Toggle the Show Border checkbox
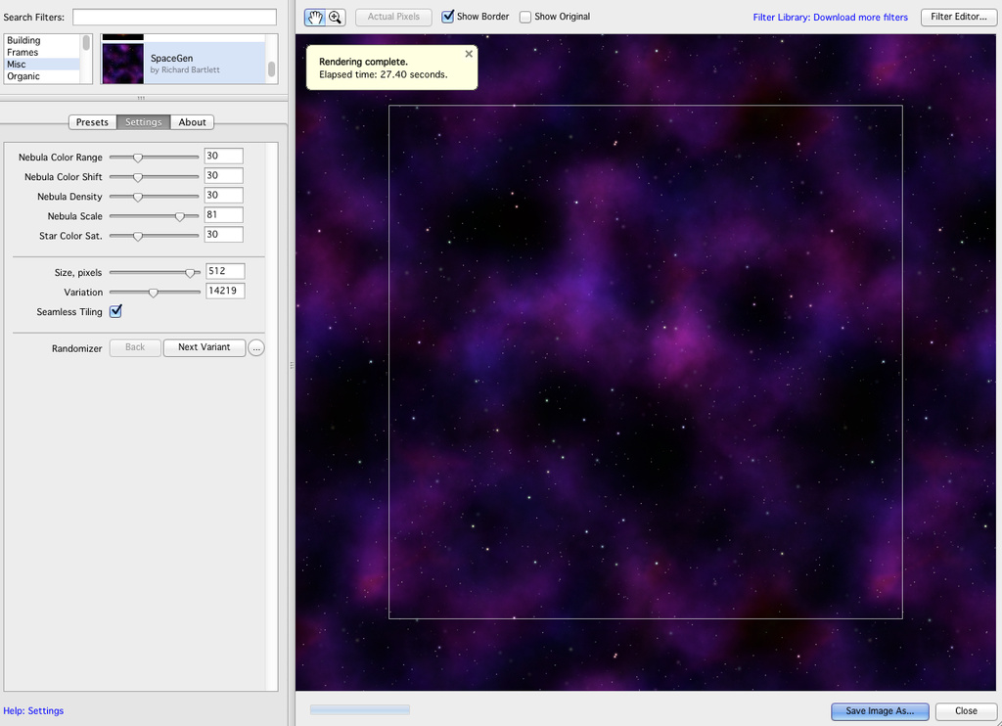The height and width of the screenshot is (726, 1002). 448,17
